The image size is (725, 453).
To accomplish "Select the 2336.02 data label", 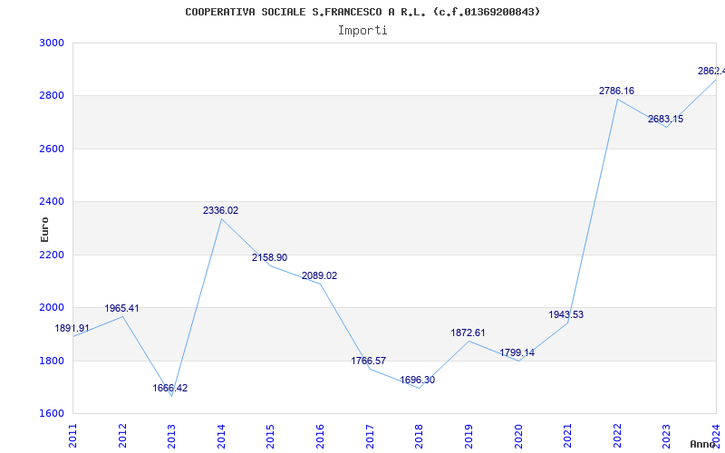I will tap(220, 210).
